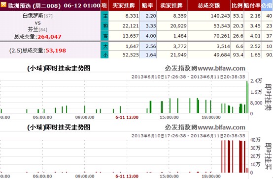Click the 6-11 12:00 marker on sell chart
Image resolution: width=273 pixels, height=179 pixels.
coord(127,117)
